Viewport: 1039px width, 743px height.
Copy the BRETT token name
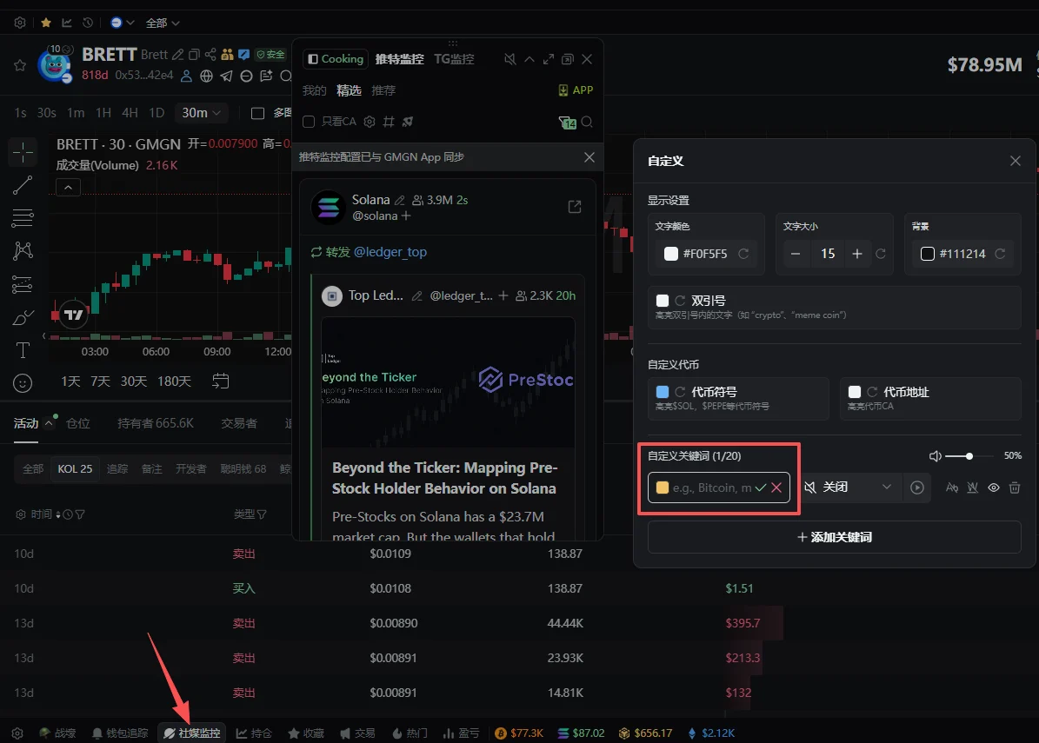[194, 54]
